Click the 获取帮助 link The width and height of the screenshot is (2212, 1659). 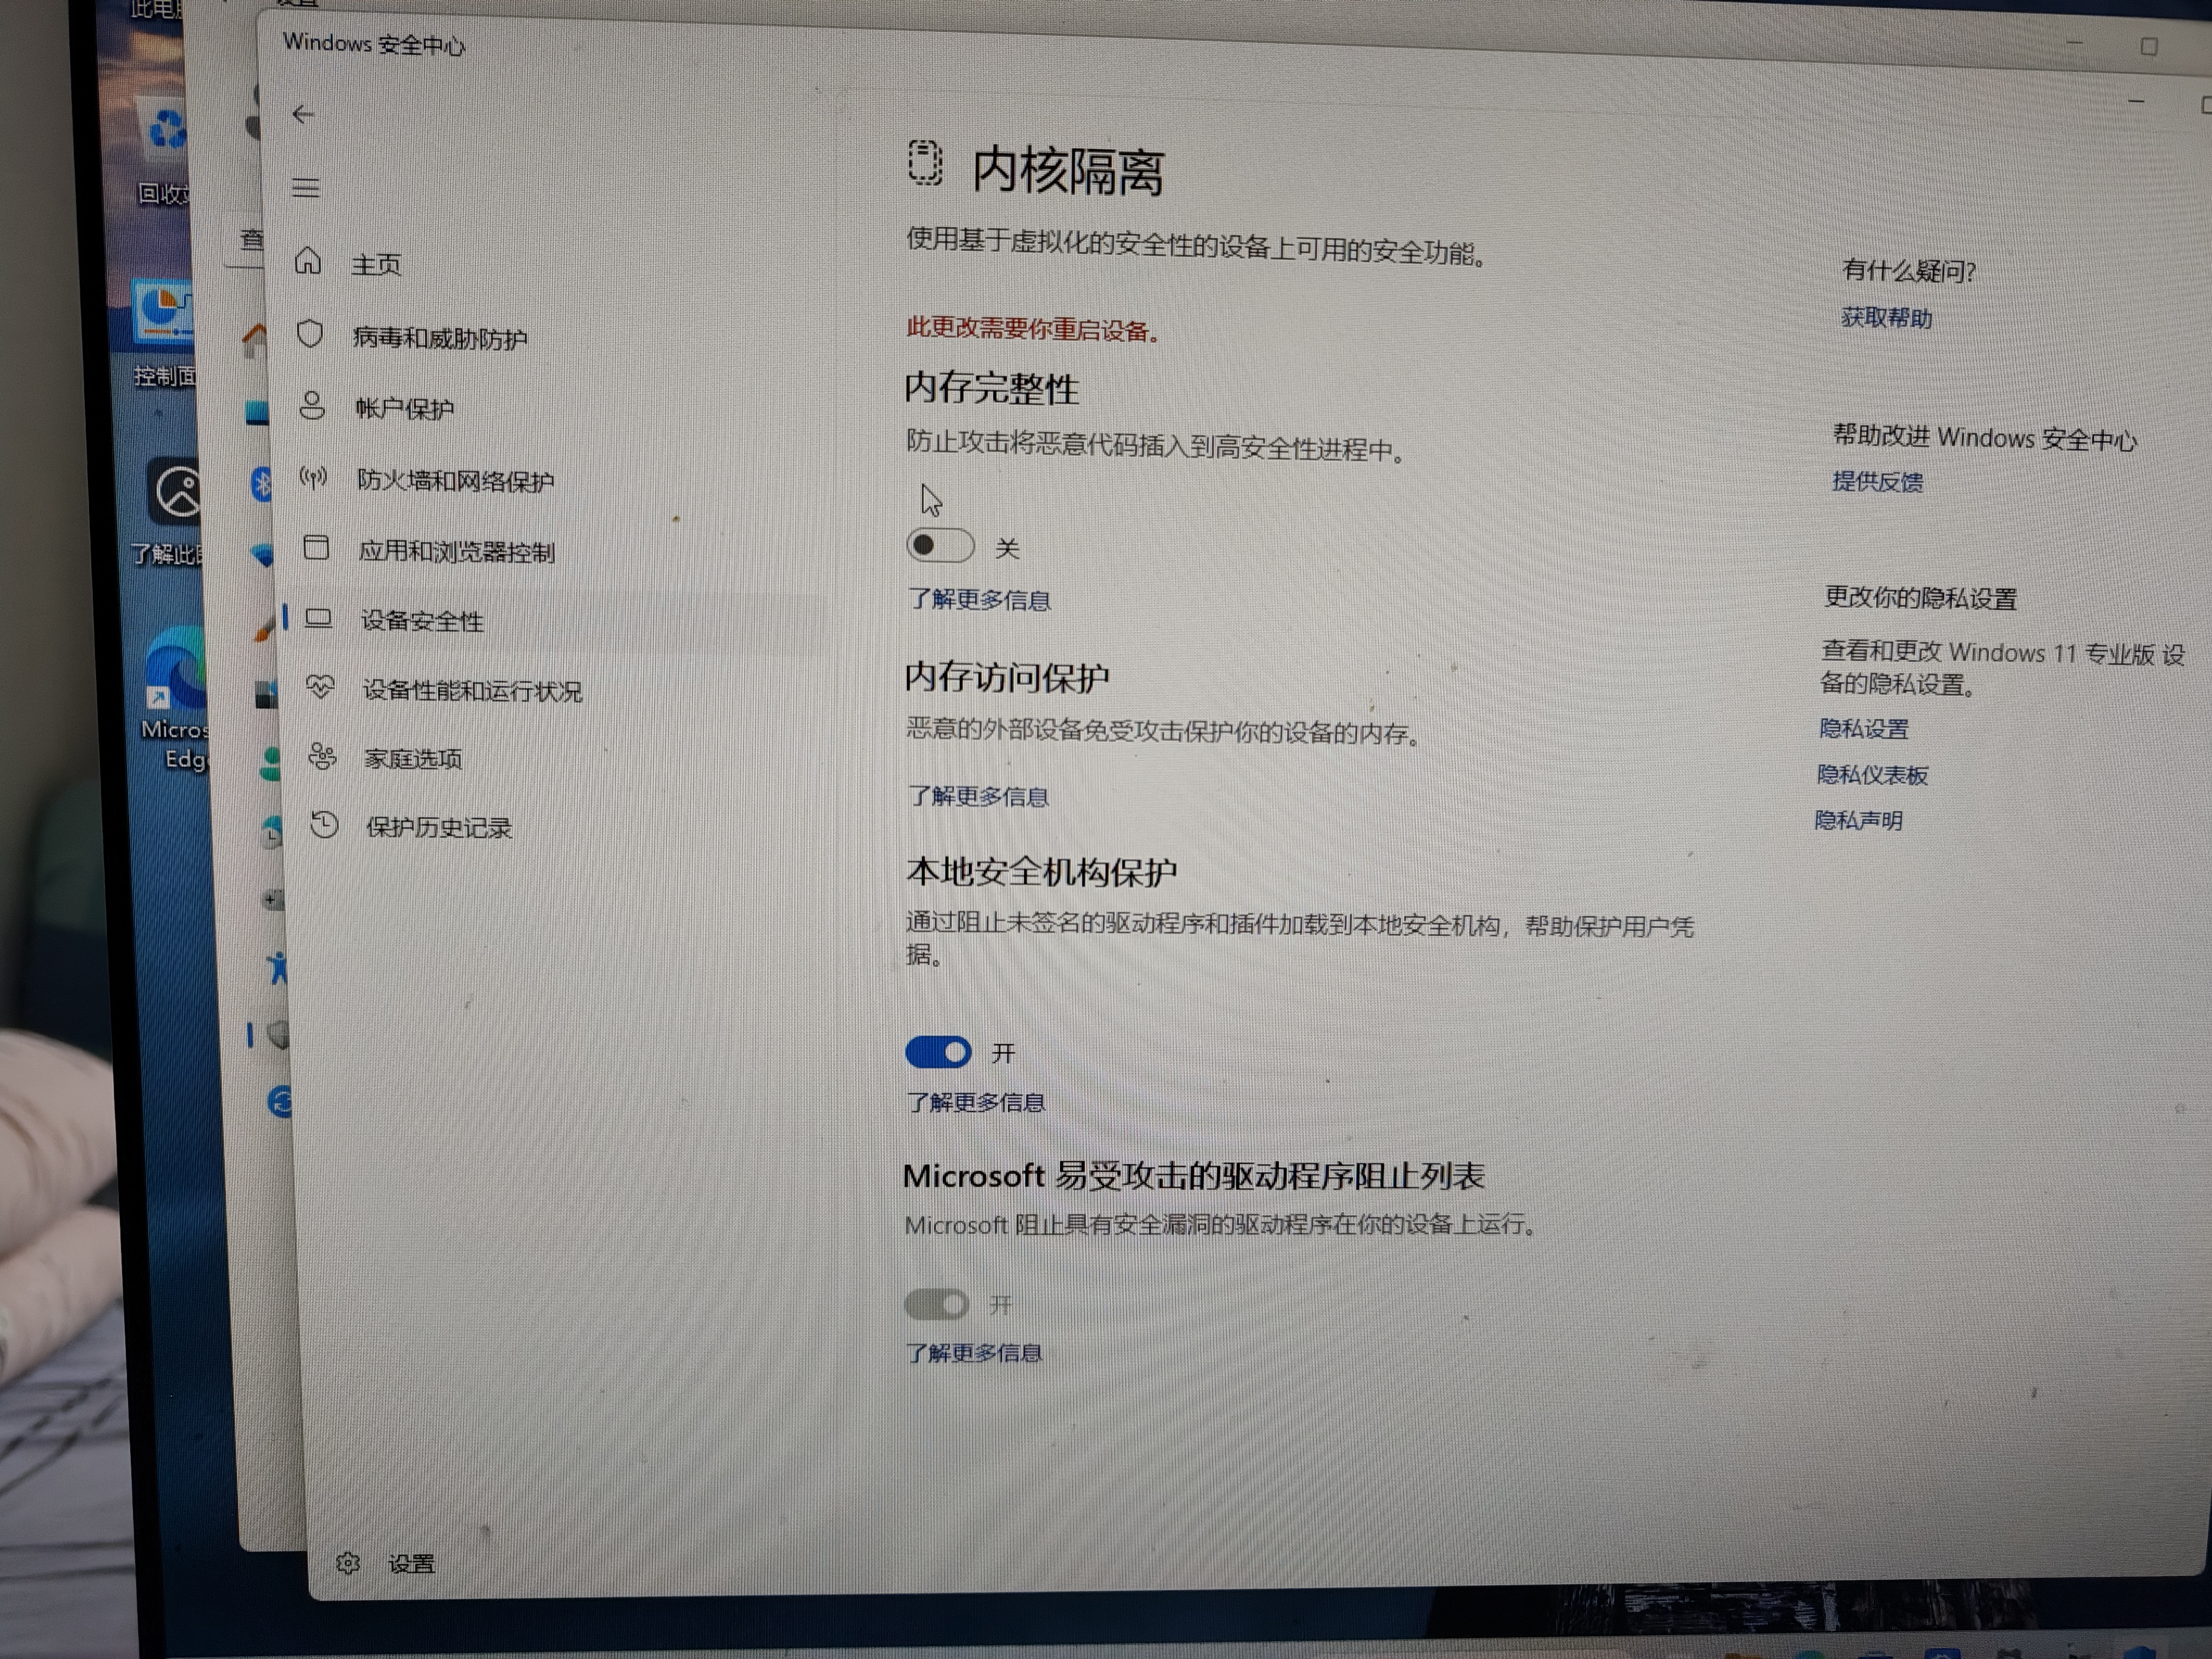[x=1886, y=318]
